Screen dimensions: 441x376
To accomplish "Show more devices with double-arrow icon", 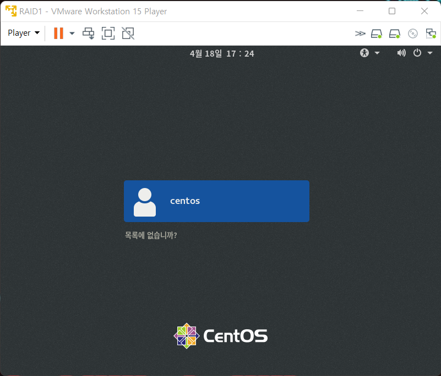I will [360, 34].
